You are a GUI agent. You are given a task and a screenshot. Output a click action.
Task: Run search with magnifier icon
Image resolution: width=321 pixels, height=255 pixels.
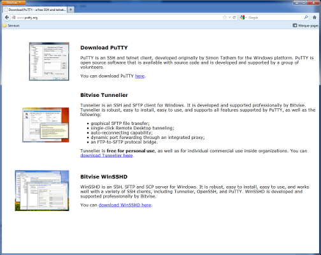click(306, 17)
